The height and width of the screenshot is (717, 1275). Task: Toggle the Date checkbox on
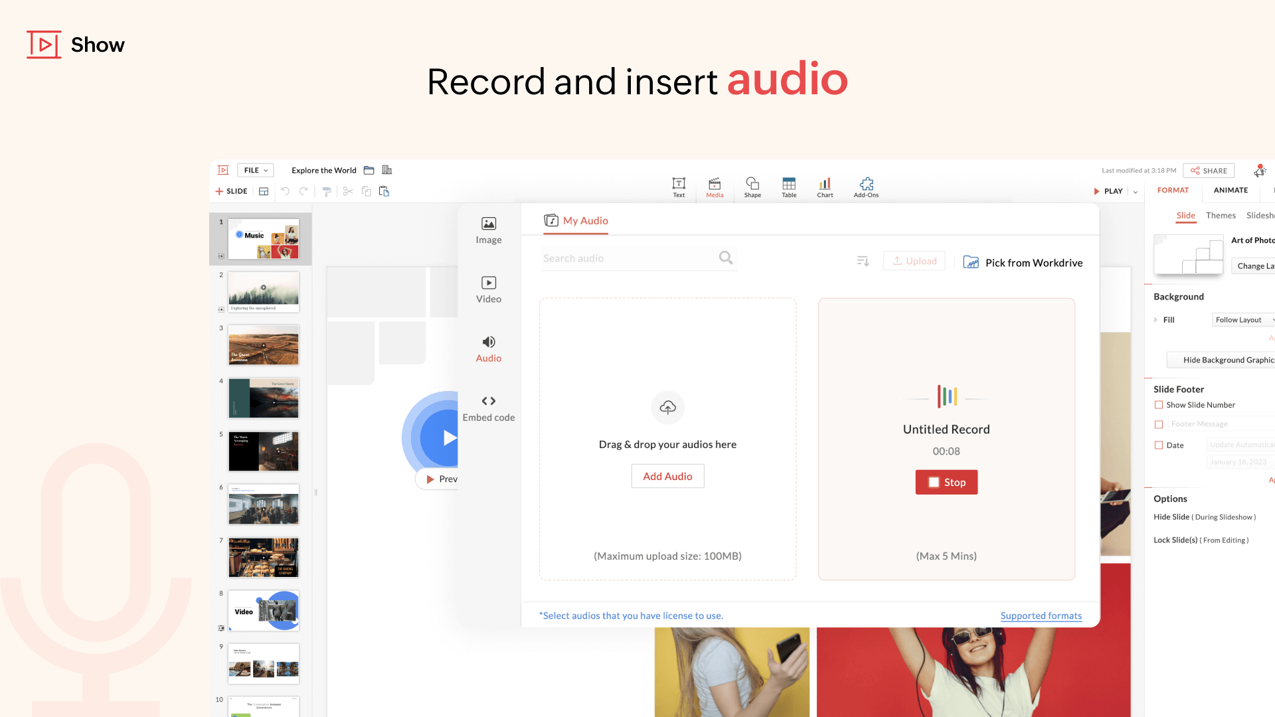pos(1159,445)
